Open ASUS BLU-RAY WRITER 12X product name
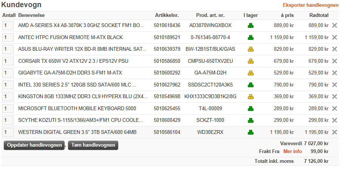This screenshot has height=173, width=343. 82,49
